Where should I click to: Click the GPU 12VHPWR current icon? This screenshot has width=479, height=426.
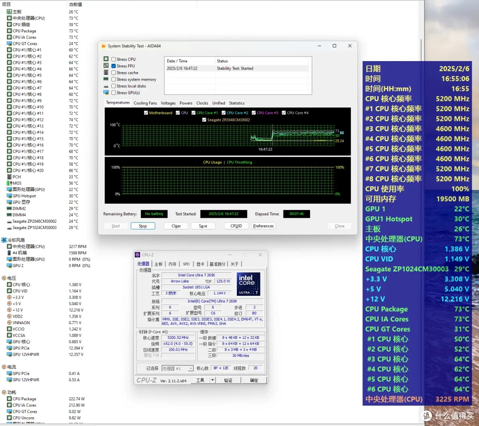9,380
